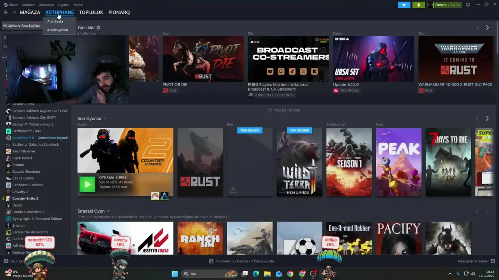Go forward with the right arrow
This screenshot has width=499, height=280.
tap(14, 12)
